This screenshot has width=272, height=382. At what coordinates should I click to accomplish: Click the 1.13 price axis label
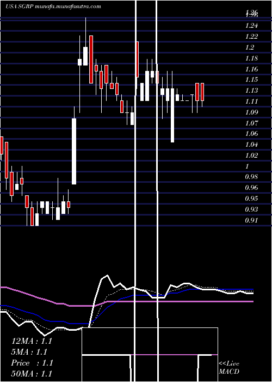[251, 91]
